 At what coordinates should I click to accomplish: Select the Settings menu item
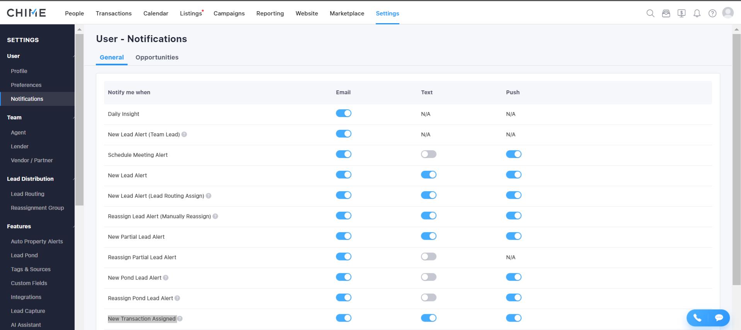click(387, 14)
